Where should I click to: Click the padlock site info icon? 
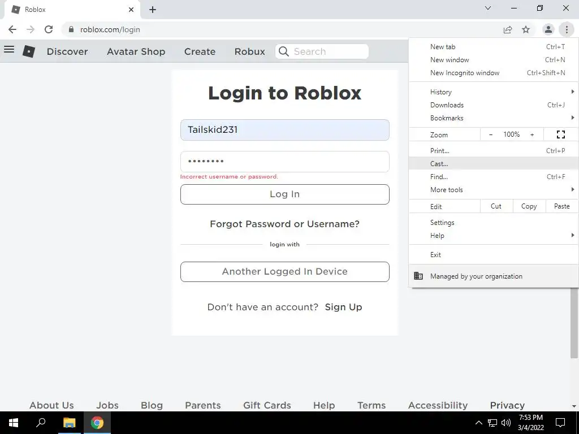pos(71,29)
